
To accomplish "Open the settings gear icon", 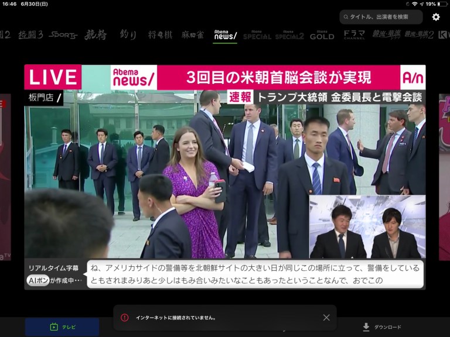I will click(x=436, y=17).
